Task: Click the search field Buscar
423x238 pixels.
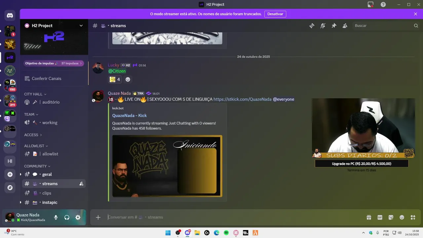Action: [386, 26]
